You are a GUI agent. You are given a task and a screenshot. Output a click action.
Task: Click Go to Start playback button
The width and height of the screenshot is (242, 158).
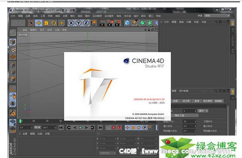click(x=61, y=127)
